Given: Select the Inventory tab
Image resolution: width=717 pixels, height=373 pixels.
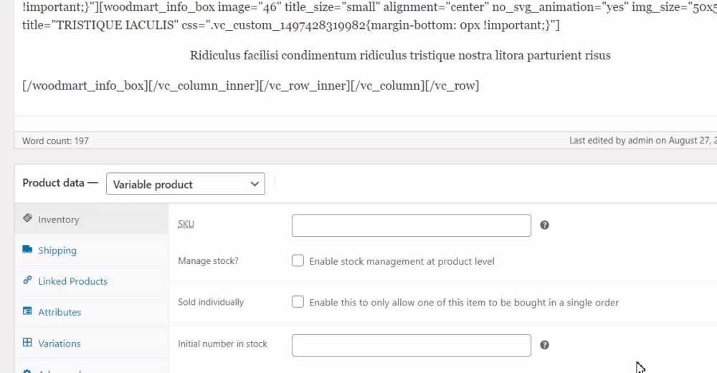Looking at the screenshot, I should coord(59,219).
